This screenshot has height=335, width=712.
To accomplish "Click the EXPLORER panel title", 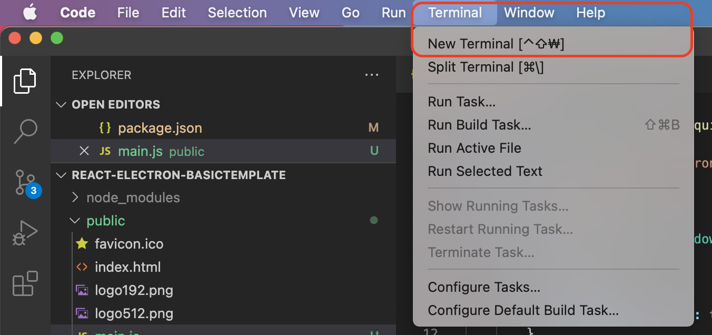I will tap(101, 75).
